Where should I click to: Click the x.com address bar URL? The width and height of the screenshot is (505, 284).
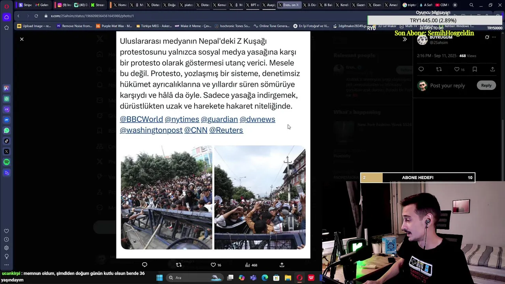click(x=92, y=16)
